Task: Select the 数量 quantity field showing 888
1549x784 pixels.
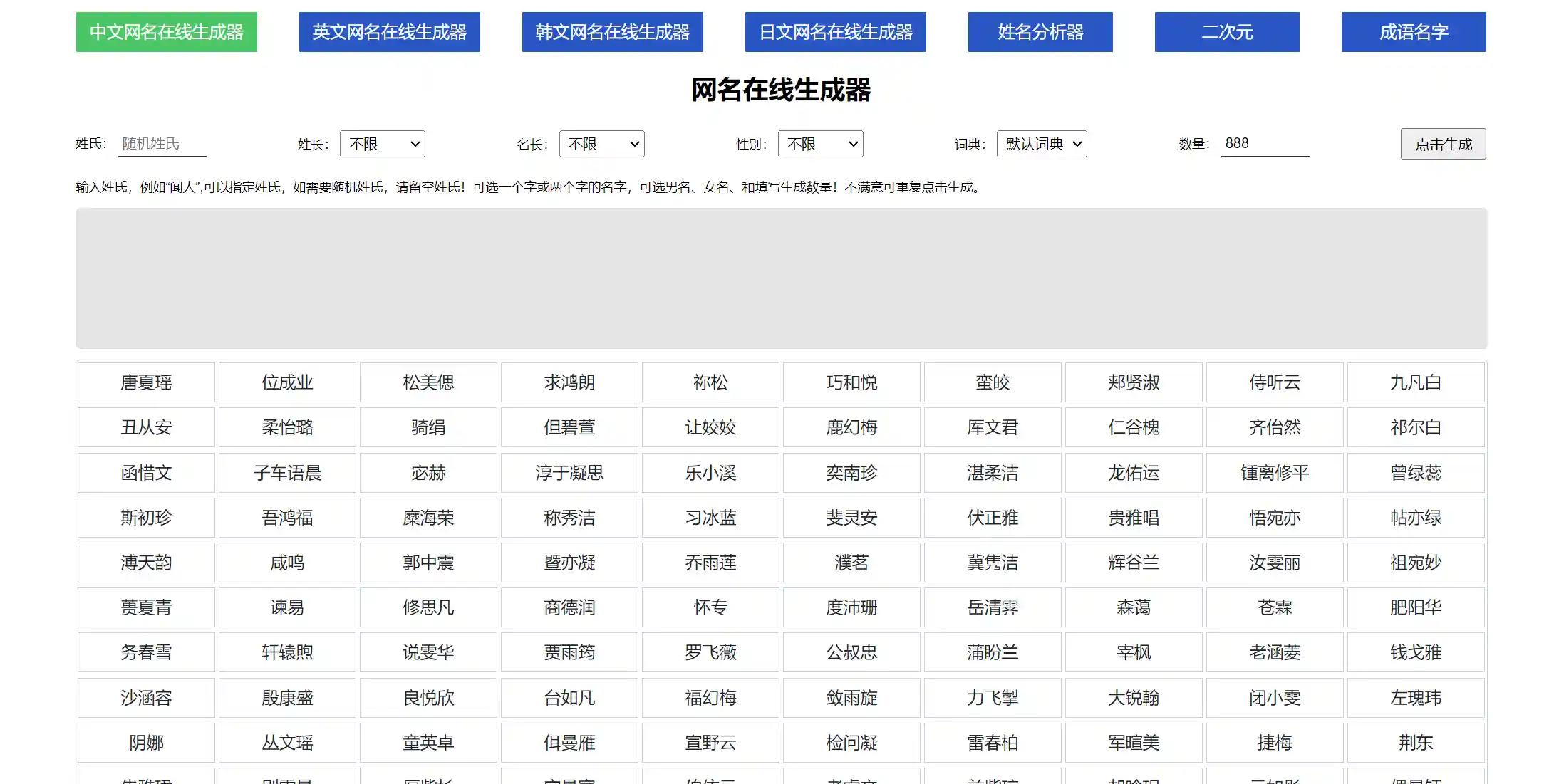Action: (1265, 143)
